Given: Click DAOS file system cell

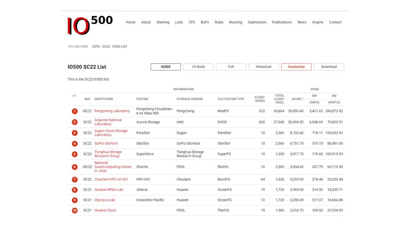Looking at the screenshot, I should click(x=222, y=122).
